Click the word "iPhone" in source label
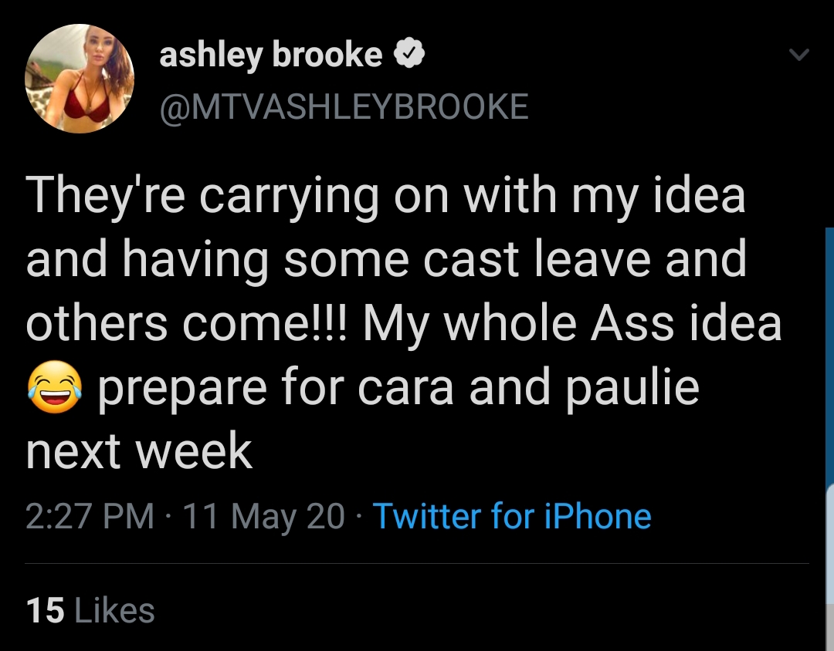834x651 pixels. [x=598, y=516]
